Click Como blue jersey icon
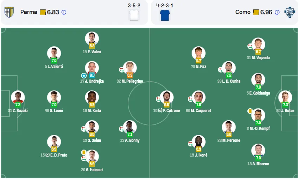The width and height of the screenshot is (300, 179). click(165, 15)
